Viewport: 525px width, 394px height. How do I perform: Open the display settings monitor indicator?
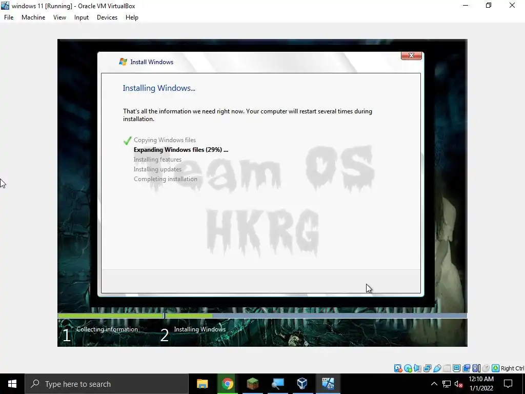coord(456,368)
